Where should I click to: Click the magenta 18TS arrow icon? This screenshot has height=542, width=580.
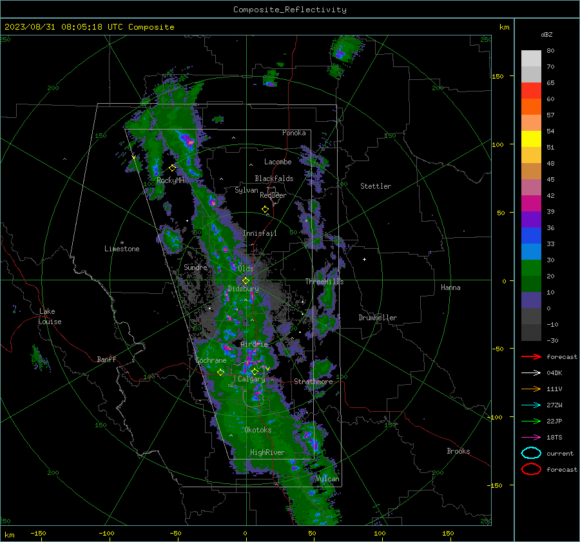click(x=531, y=438)
